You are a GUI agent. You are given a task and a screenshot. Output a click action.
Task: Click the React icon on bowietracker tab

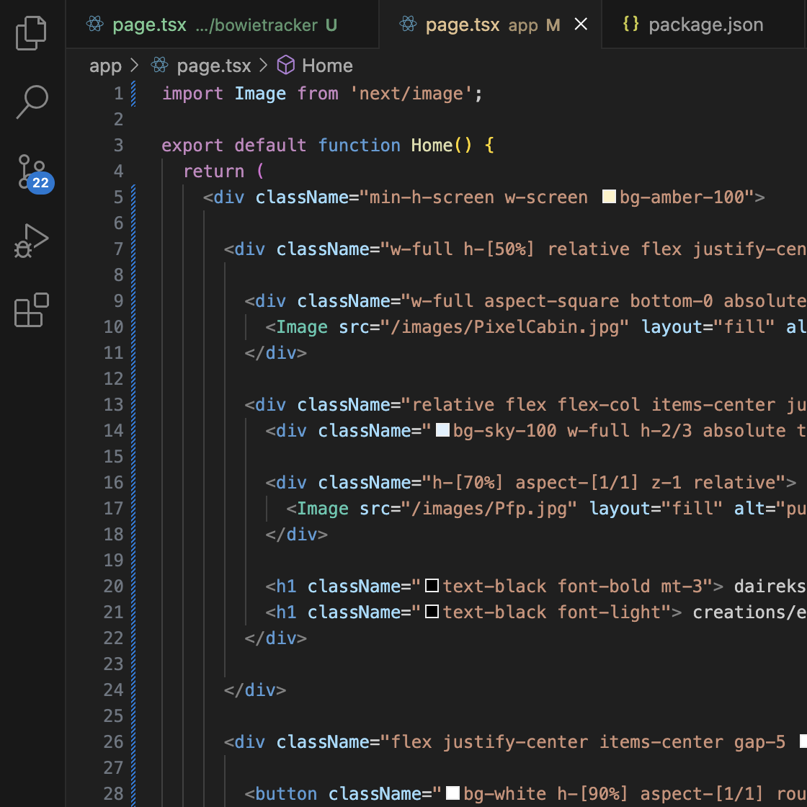coord(94,24)
